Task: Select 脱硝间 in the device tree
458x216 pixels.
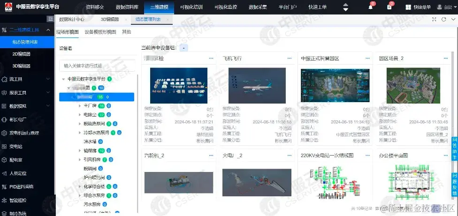Action: pos(90,169)
